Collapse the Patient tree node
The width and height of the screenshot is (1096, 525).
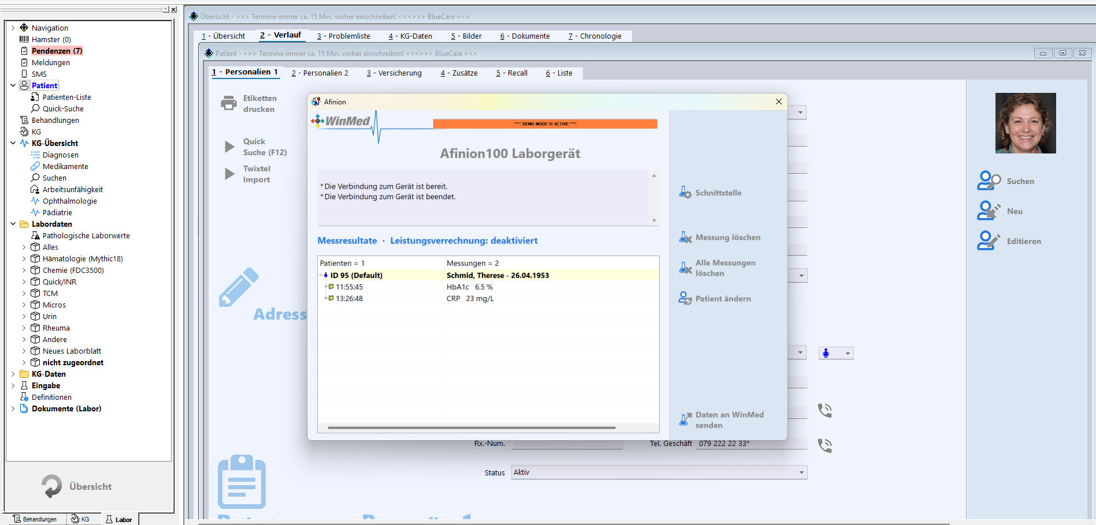click(13, 85)
